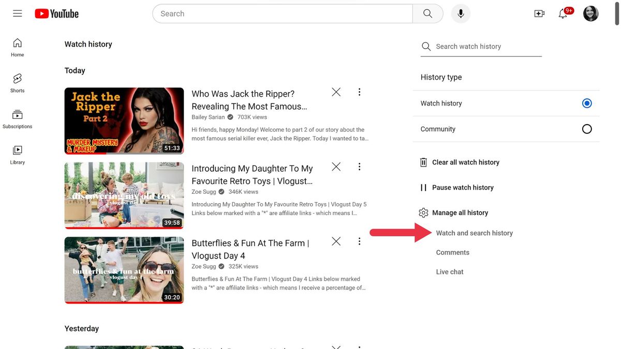Click the YouTube logo
Viewport: 621px width, 349px height.
[56, 13]
